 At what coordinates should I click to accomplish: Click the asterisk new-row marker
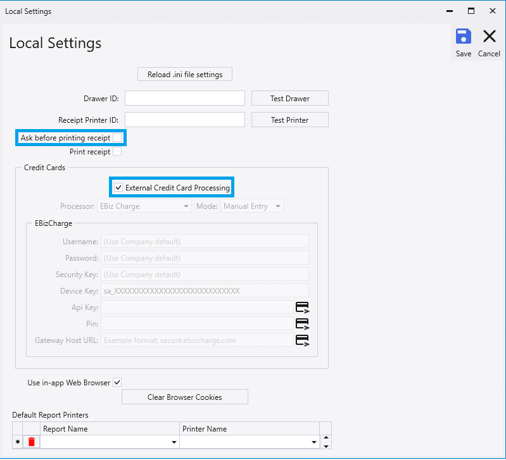[17, 442]
